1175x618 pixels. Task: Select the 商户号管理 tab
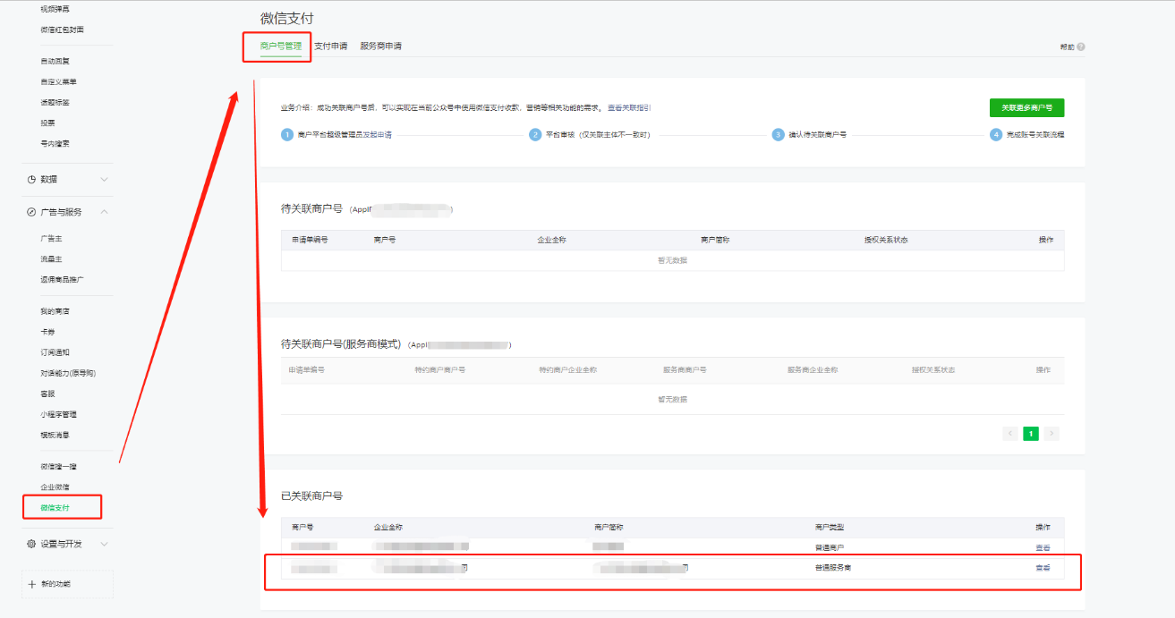coord(280,46)
